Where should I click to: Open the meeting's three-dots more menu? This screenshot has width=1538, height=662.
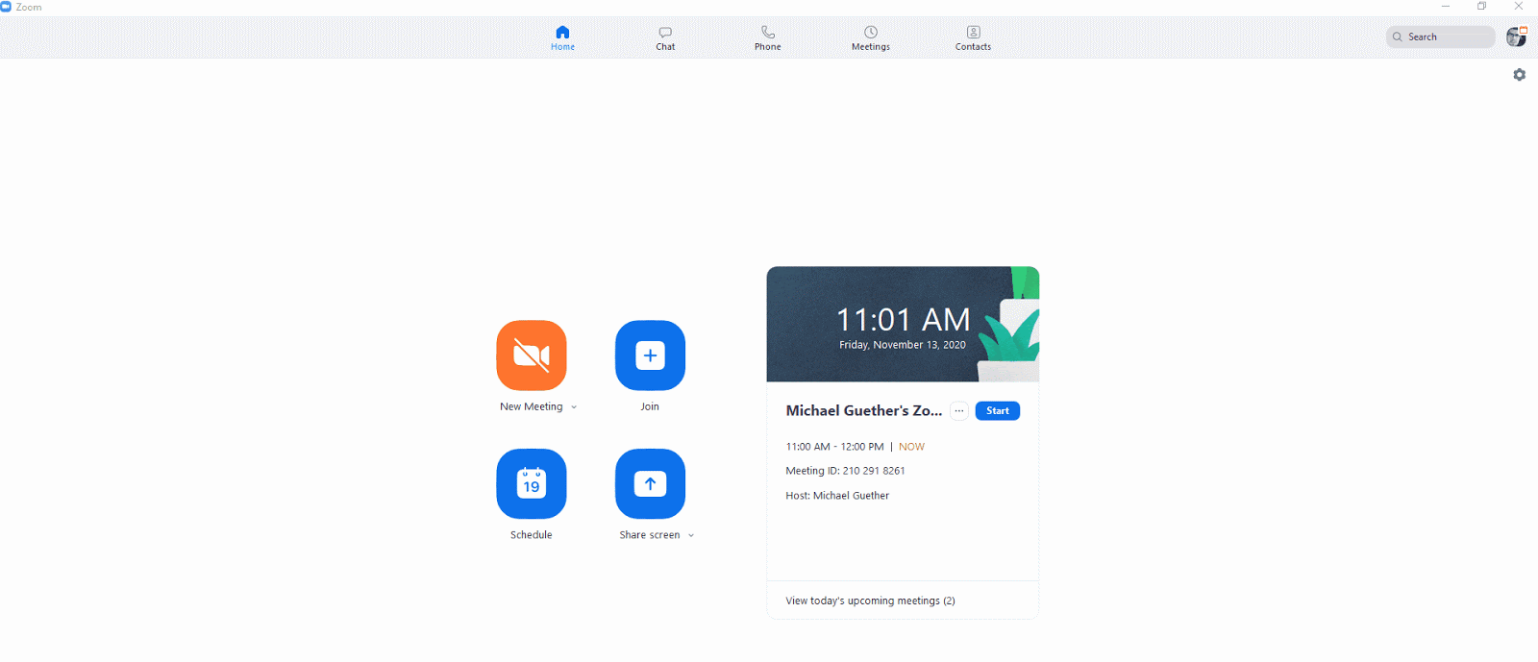[x=958, y=411]
